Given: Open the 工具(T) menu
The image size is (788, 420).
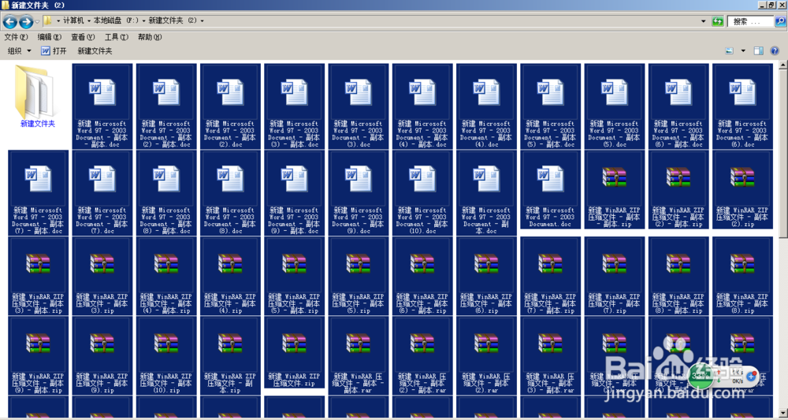Looking at the screenshot, I should click(x=116, y=37).
